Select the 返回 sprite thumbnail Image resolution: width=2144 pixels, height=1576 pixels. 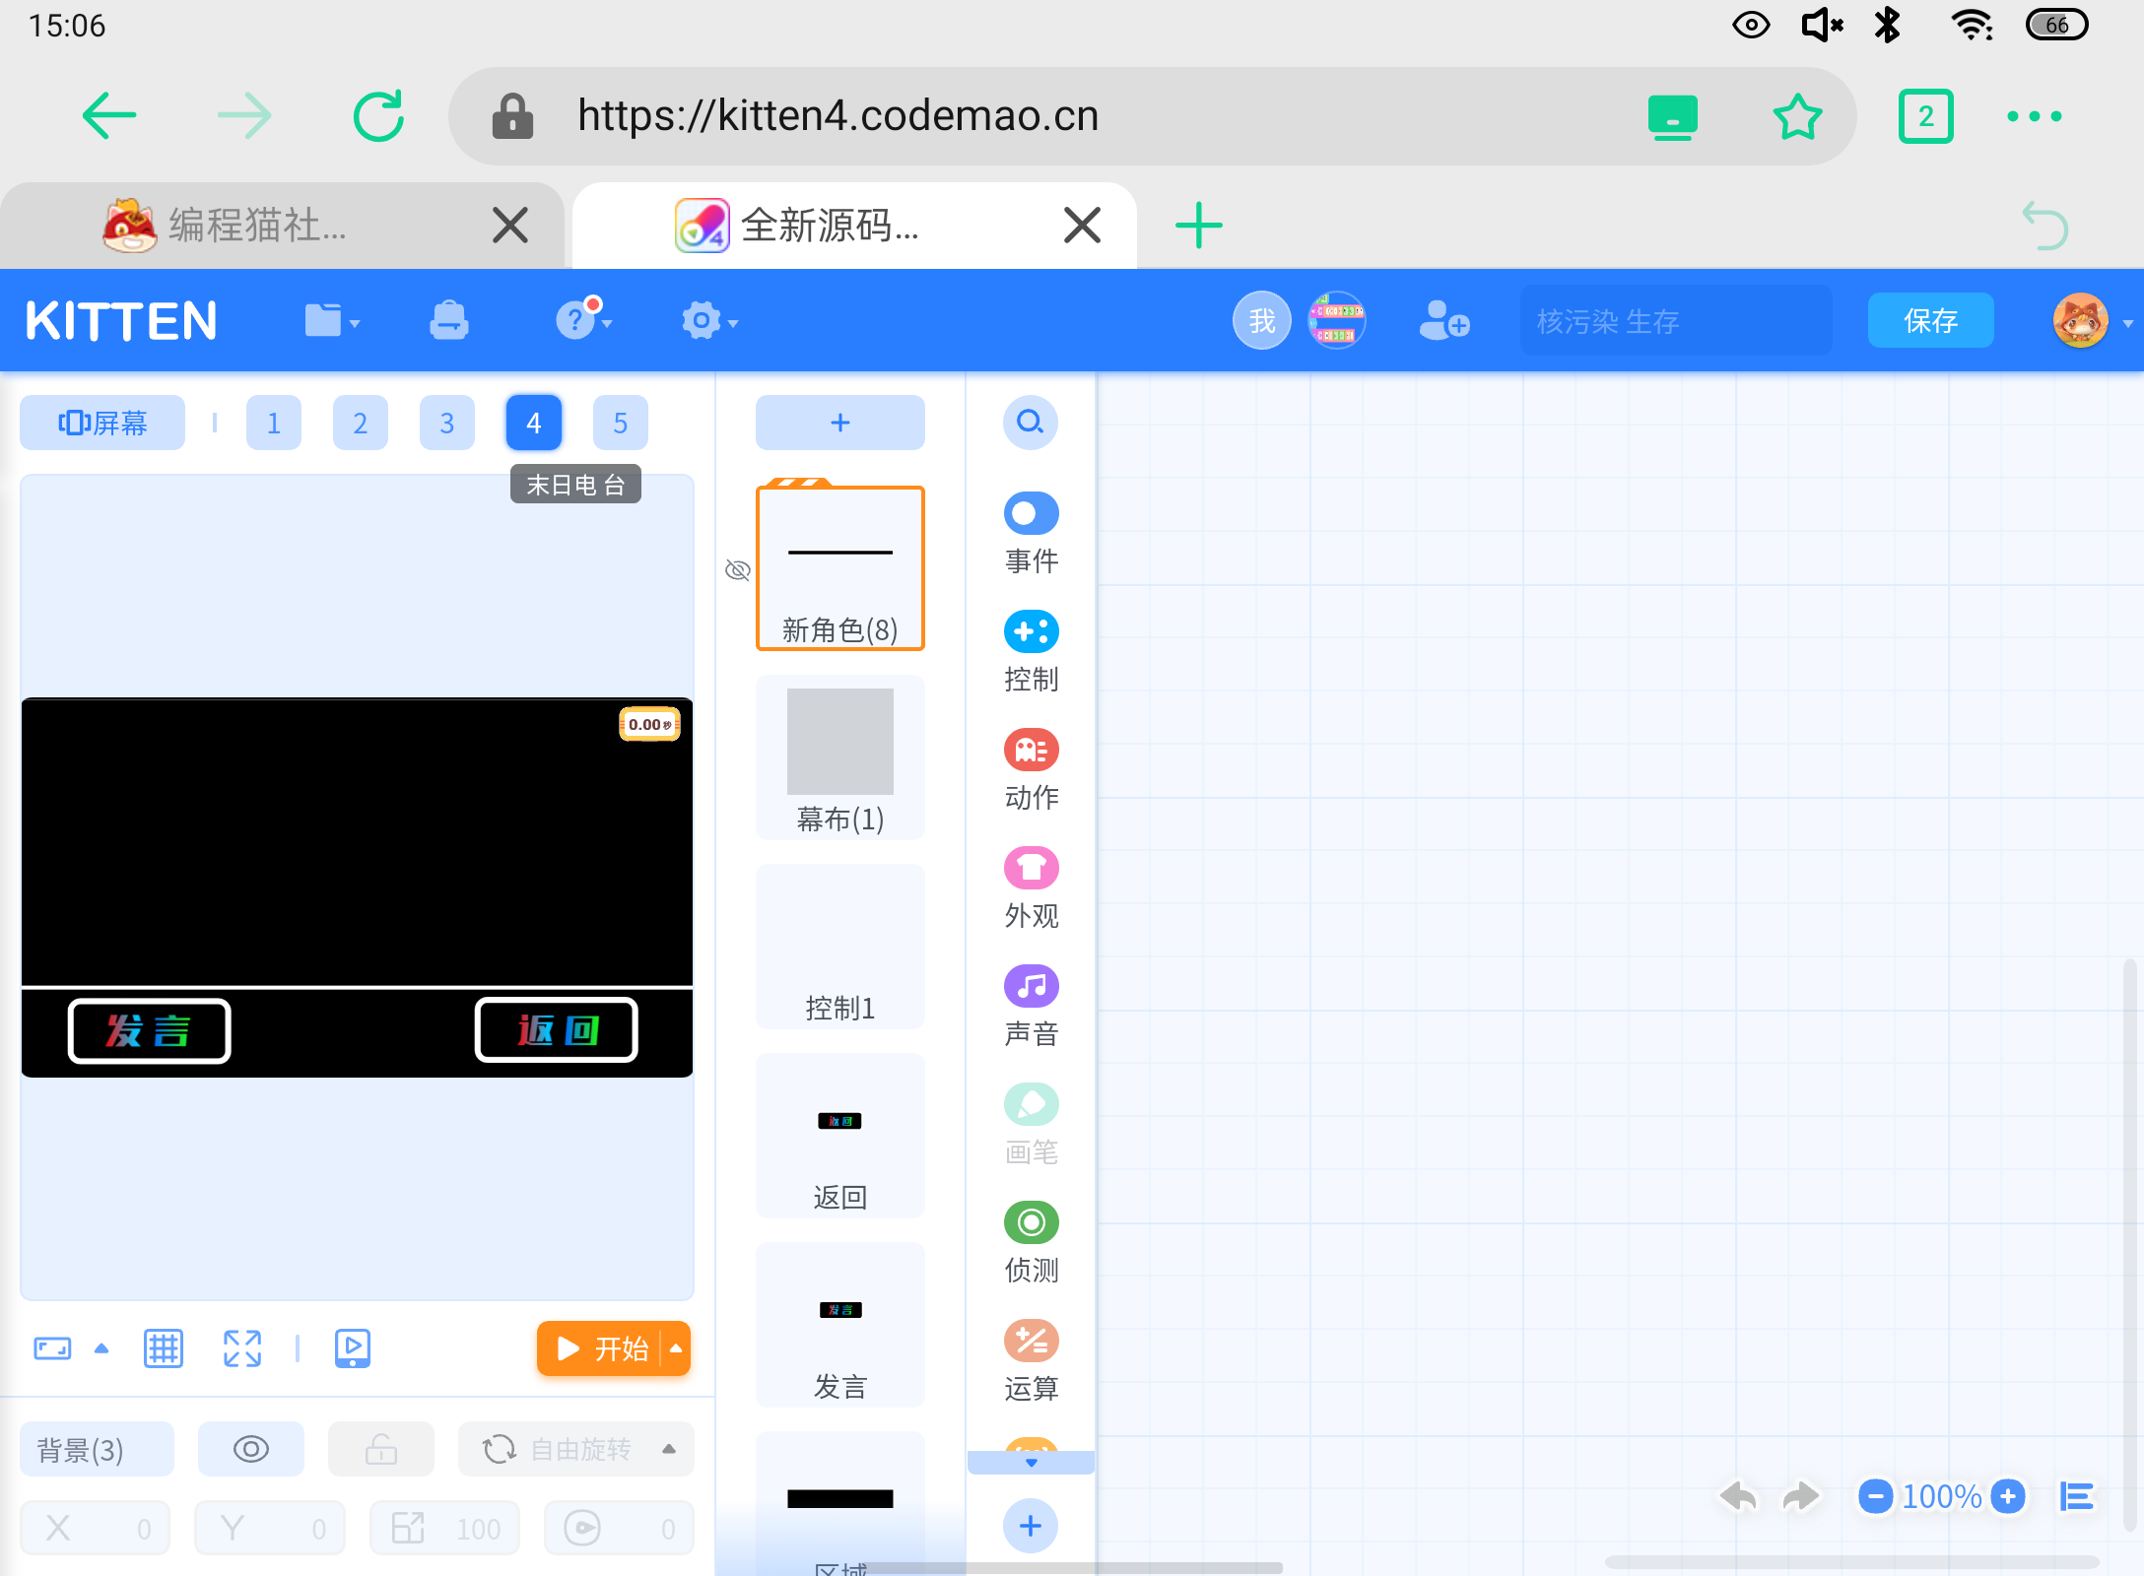[840, 1136]
